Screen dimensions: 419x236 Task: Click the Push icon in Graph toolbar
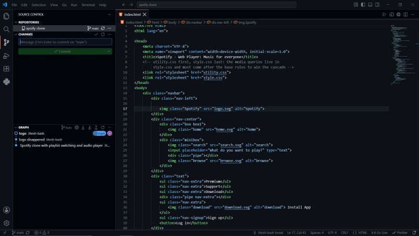[96, 127]
